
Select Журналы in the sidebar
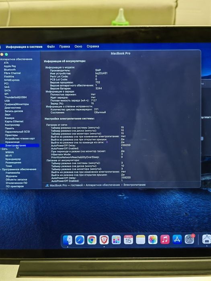(x=12, y=176)
